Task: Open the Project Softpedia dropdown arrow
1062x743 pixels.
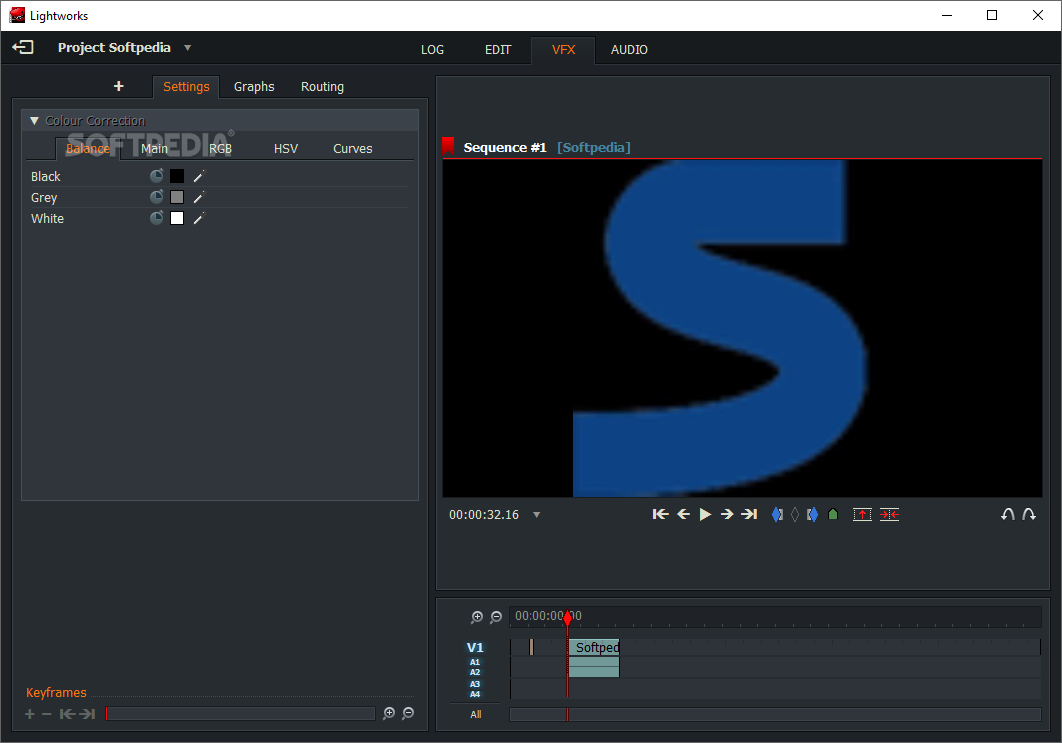Action: pos(188,48)
